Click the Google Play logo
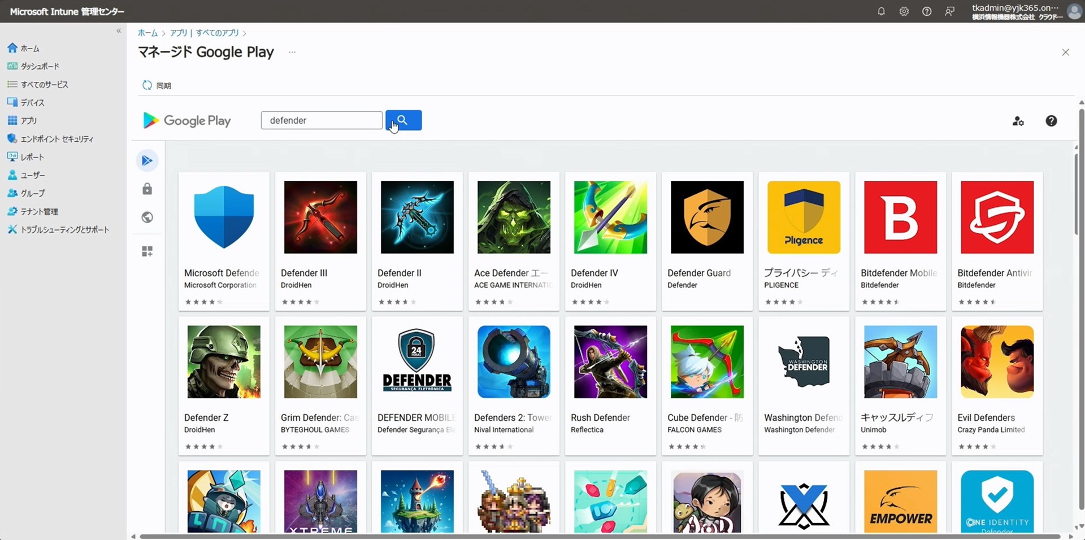 point(187,120)
